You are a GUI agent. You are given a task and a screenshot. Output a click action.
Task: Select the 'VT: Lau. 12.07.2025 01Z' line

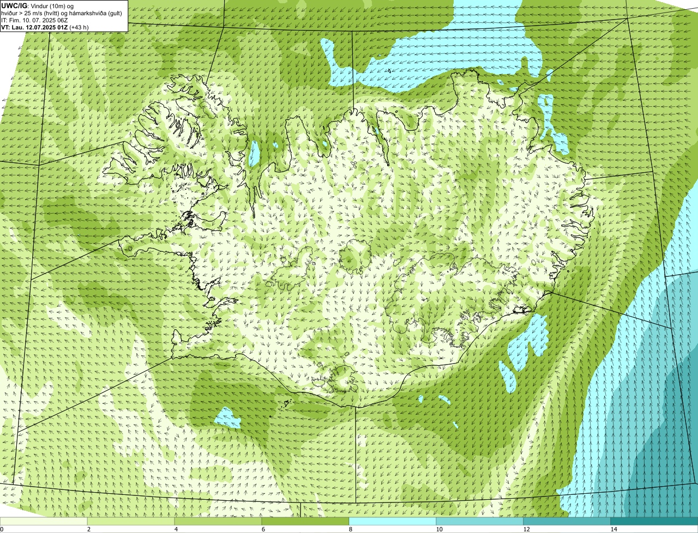point(45,27)
